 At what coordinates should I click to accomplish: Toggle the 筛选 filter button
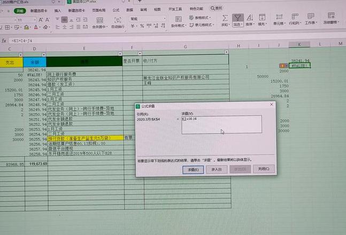(238, 20)
